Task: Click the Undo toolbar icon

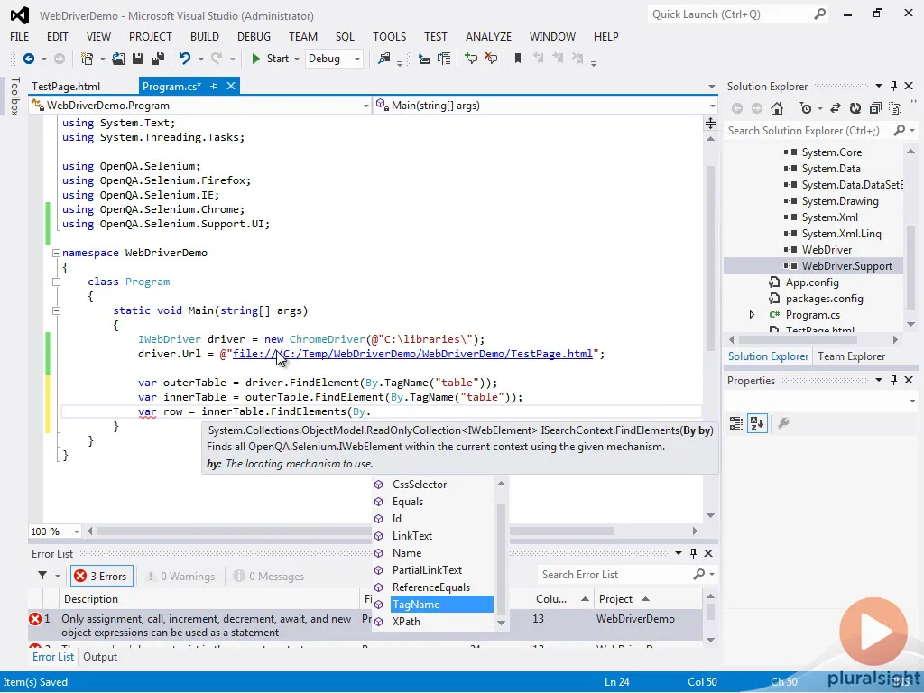Action: click(x=185, y=59)
